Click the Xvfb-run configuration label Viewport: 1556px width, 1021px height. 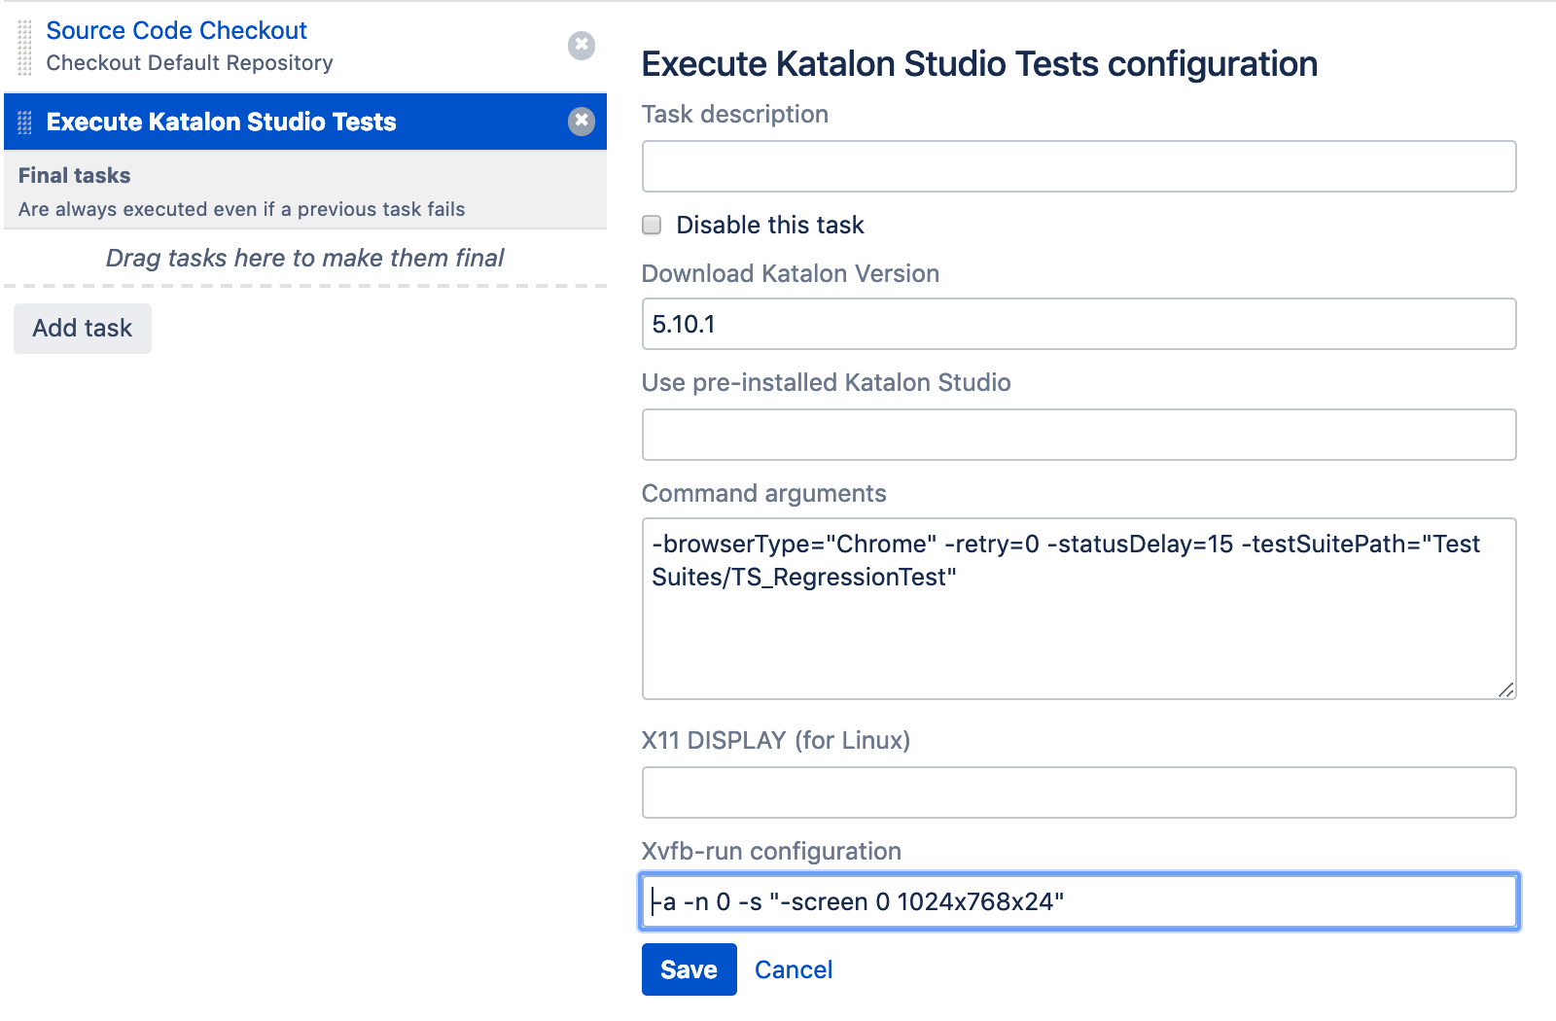click(x=771, y=851)
